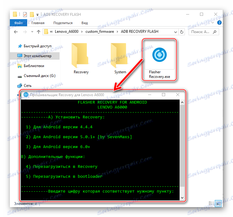Refresh the current folder view

coord(181,32)
